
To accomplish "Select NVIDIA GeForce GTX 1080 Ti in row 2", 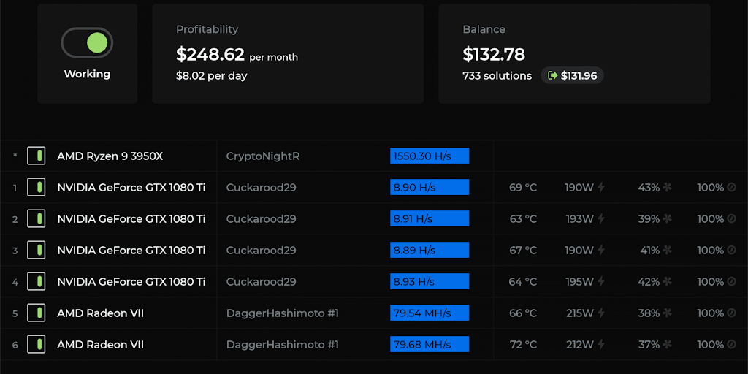I will 131,219.
